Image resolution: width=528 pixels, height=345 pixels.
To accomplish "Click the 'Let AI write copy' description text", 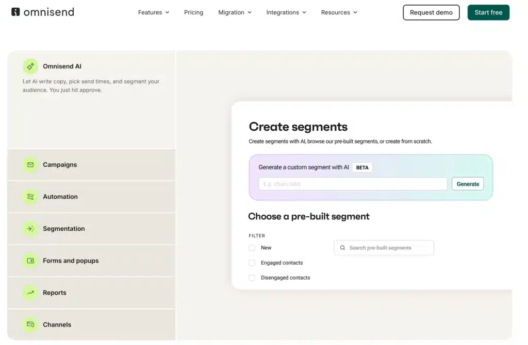I will pyautogui.click(x=91, y=86).
